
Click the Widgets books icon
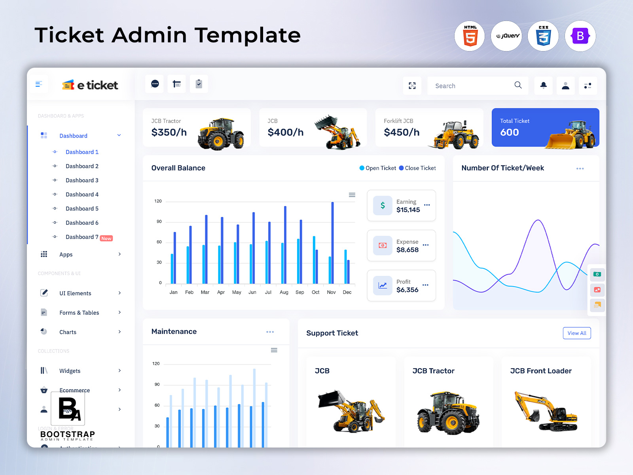point(44,370)
